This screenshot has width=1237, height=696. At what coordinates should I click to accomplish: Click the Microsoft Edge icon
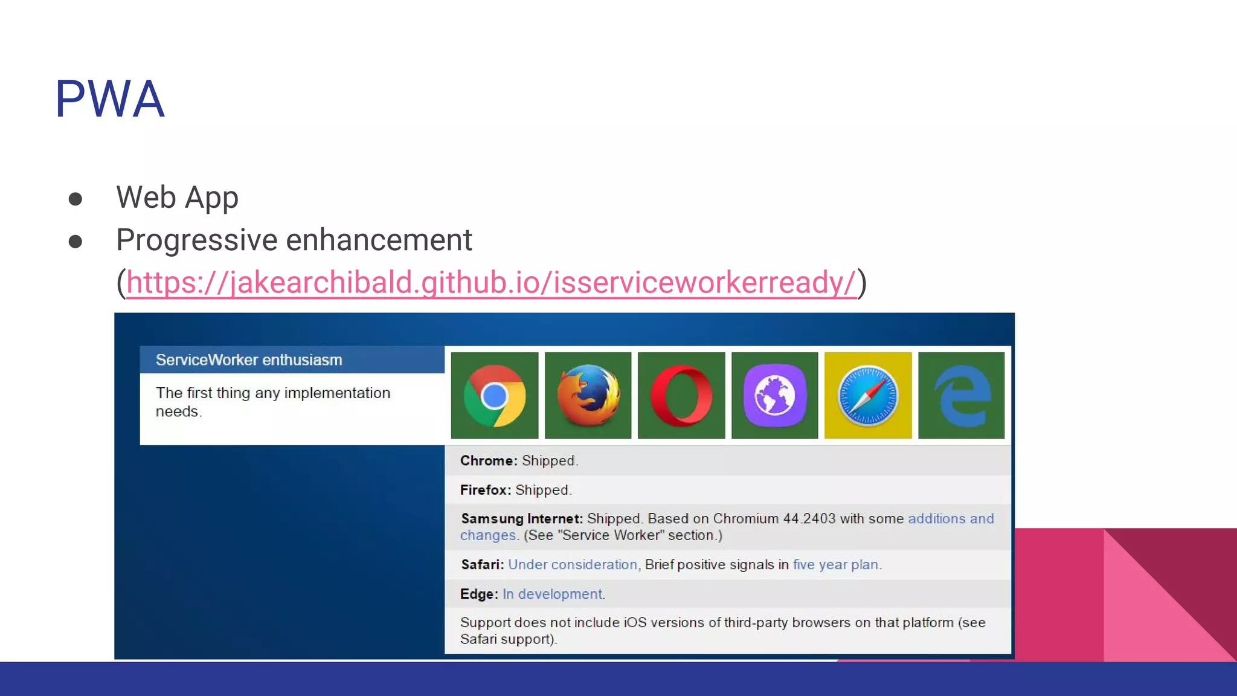click(961, 396)
